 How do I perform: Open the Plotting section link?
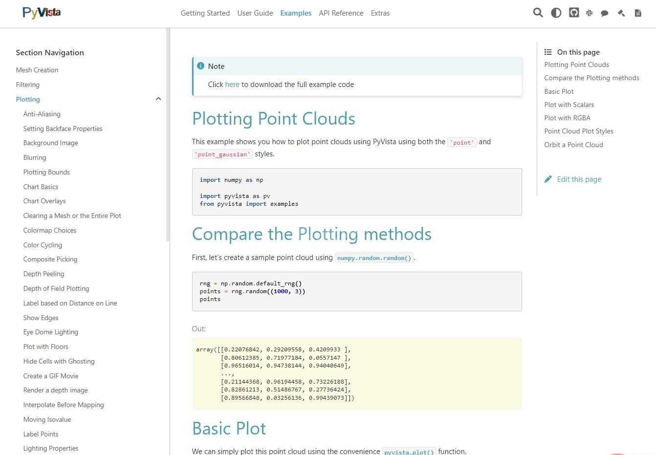28,99
